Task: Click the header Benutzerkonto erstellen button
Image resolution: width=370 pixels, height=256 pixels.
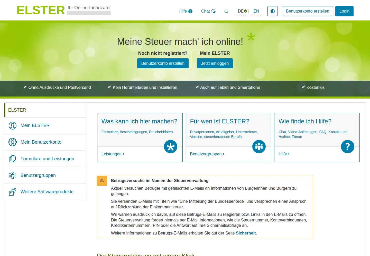Action: [x=308, y=11]
